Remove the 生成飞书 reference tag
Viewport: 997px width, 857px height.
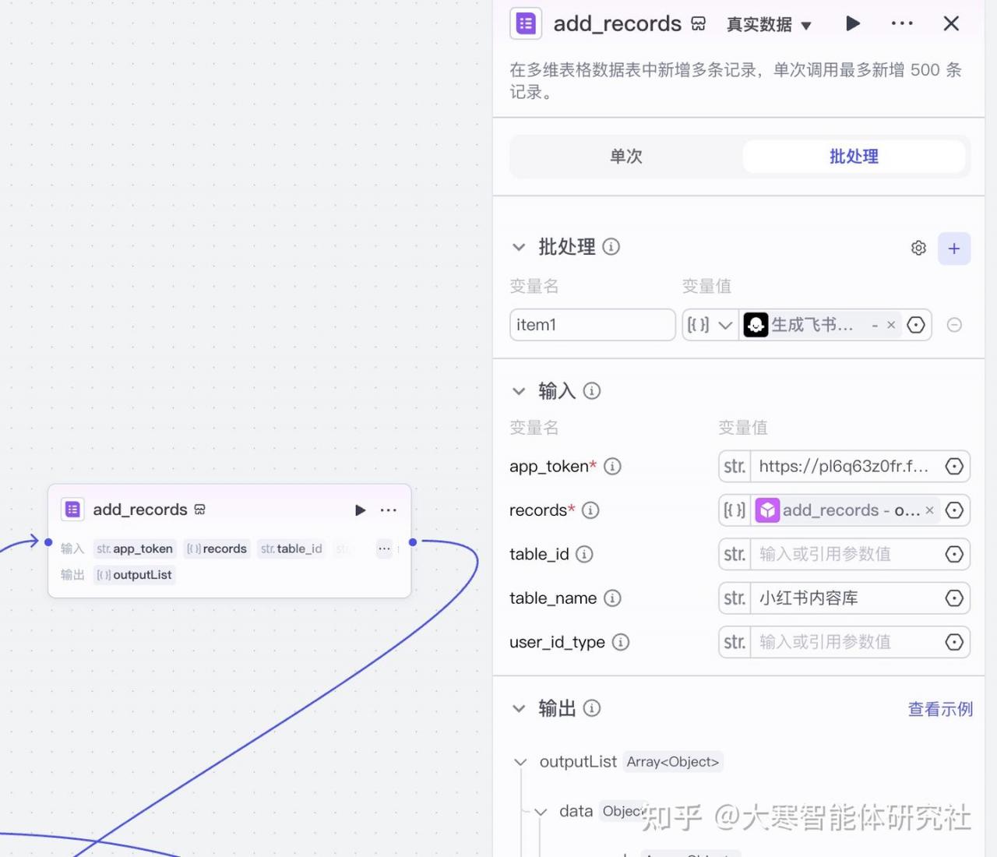click(891, 325)
